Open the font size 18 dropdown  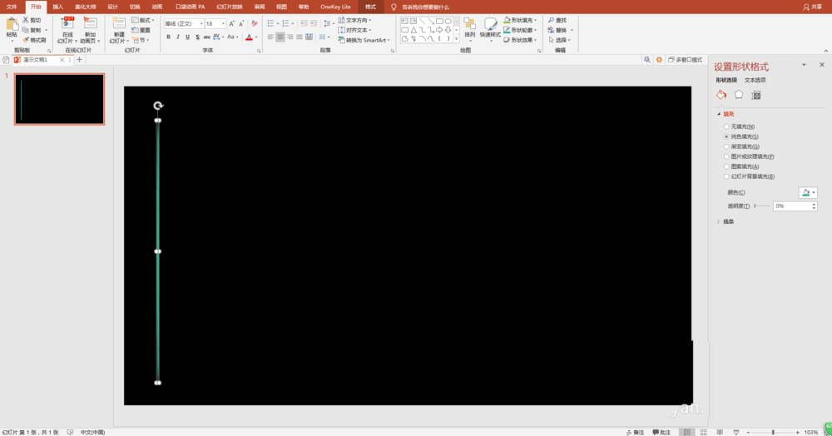point(223,24)
